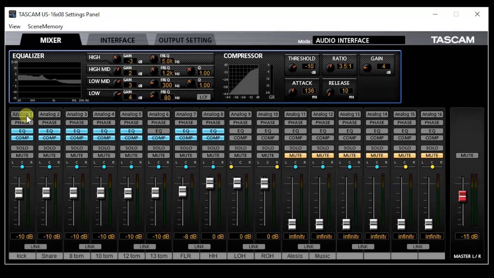
Task: Click the Snare channel name field
Action: (49, 256)
